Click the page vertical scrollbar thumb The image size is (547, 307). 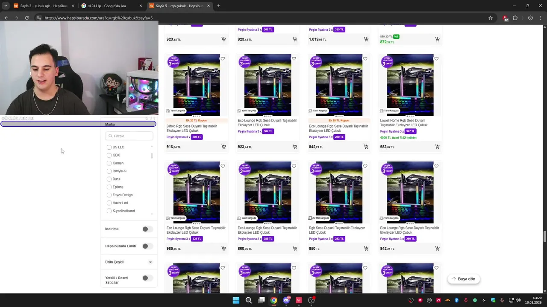[x=545, y=236]
